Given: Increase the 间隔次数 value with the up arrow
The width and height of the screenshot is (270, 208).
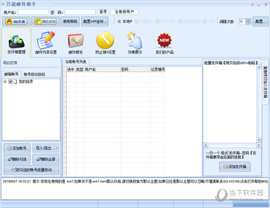Looking at the screenshot, I should pyautogui.click(x=248, y=20).
